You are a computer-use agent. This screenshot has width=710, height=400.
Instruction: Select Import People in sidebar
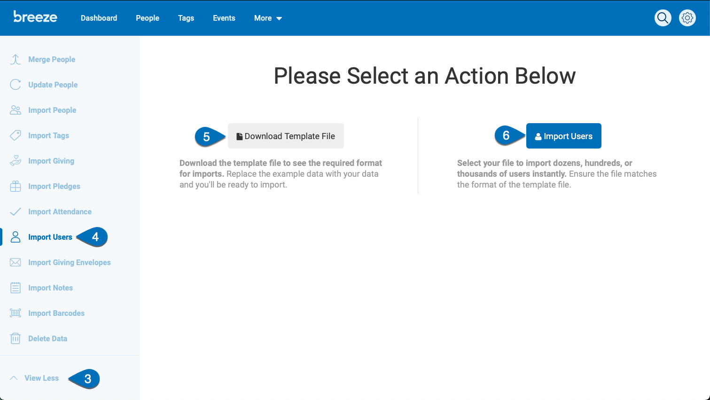point(52,110)
